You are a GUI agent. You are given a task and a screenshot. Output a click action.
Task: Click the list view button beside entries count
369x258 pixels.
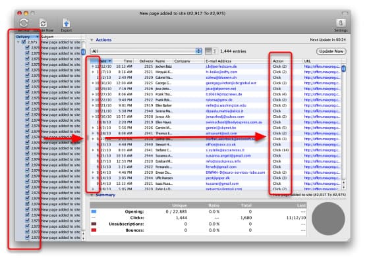[x=208, y=51]
